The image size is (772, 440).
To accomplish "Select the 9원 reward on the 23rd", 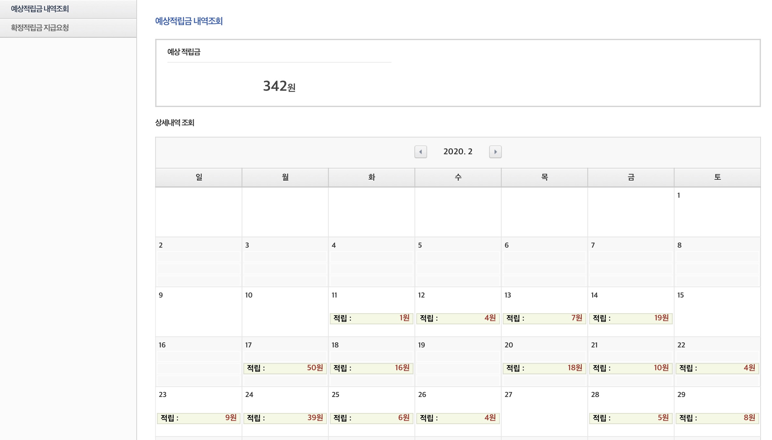I will click(x=198, y=418).
